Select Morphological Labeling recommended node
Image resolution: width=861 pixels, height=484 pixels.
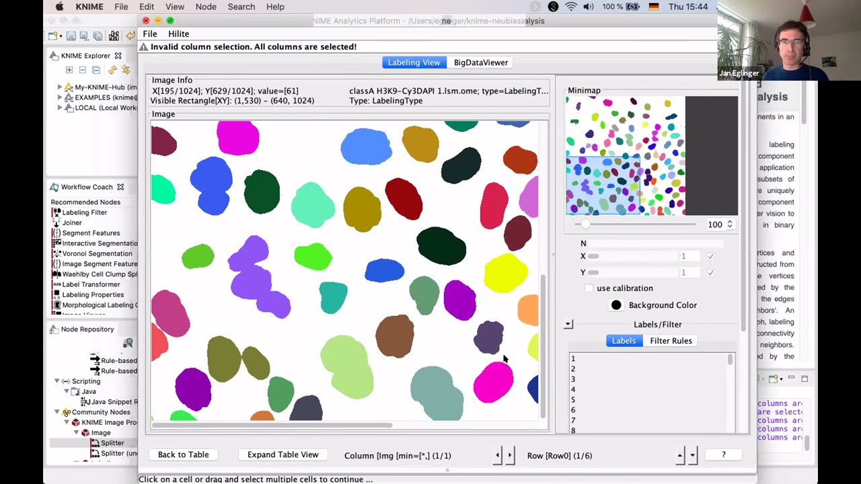tap(95, 305)
